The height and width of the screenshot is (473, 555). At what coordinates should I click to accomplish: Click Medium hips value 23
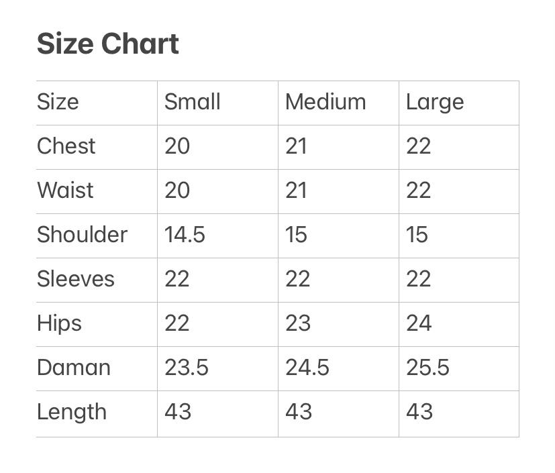click(x=298, y=323)
